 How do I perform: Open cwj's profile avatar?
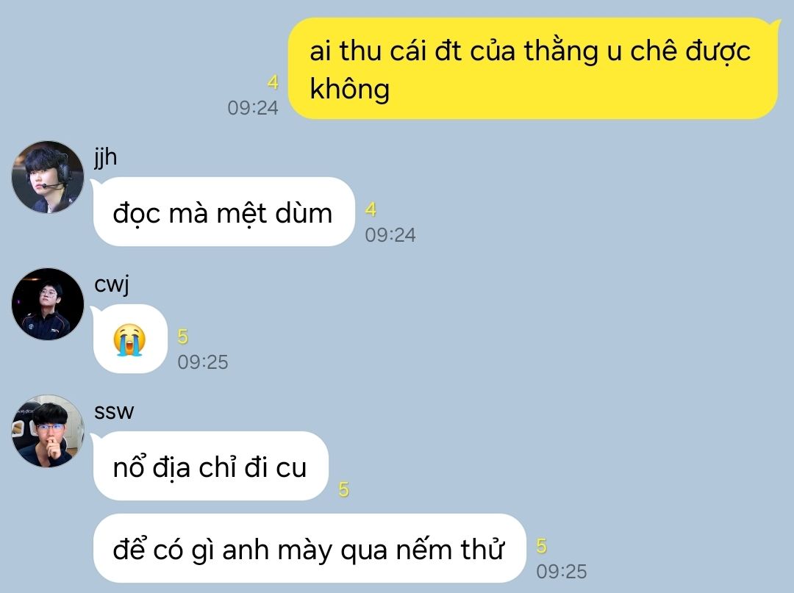48,304
